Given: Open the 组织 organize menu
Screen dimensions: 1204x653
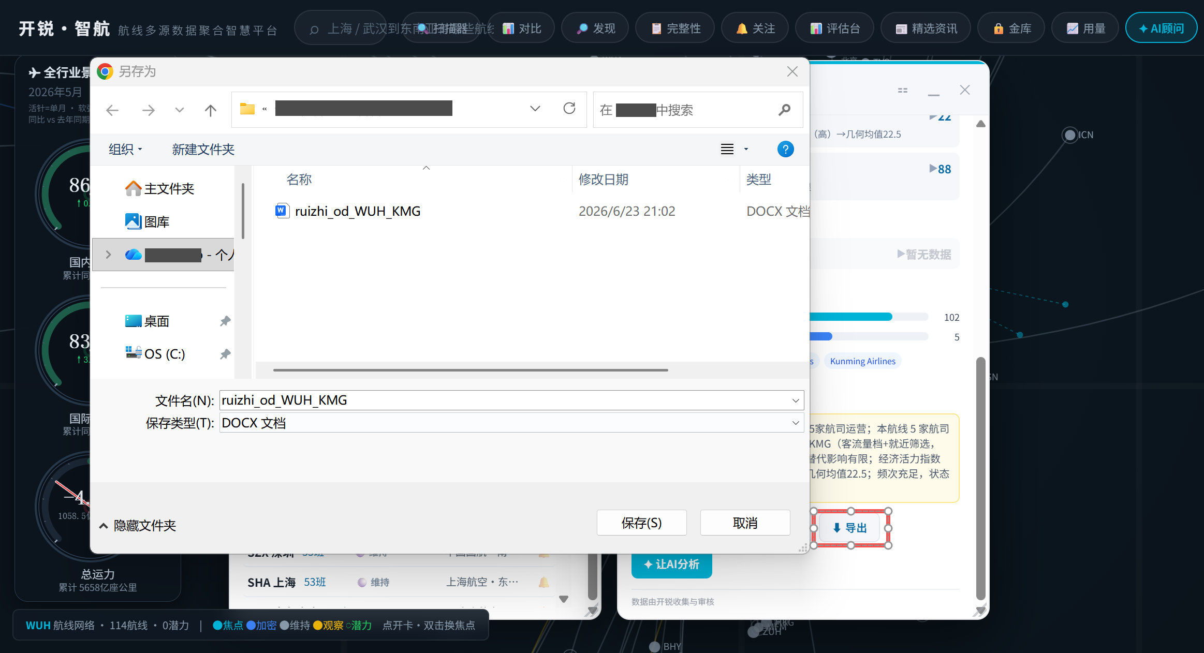Looking at the screenshot, I should pos(125,150).
